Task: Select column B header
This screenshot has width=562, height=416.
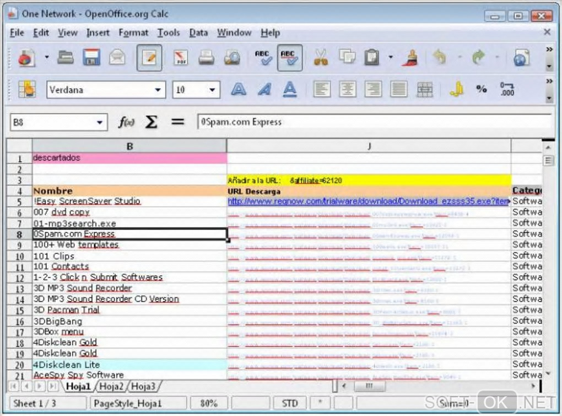Action: click(129, 146)
